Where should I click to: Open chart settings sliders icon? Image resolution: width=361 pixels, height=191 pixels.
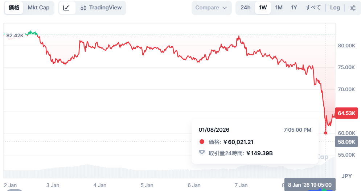click(x=353, y=8)
